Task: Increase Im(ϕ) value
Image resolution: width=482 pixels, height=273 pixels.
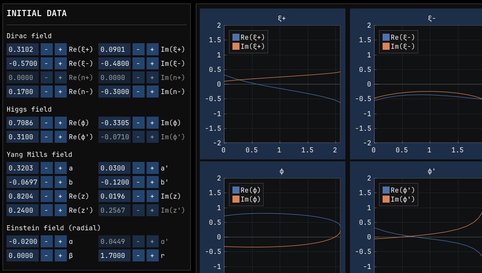Action: (x=153, y=123)
